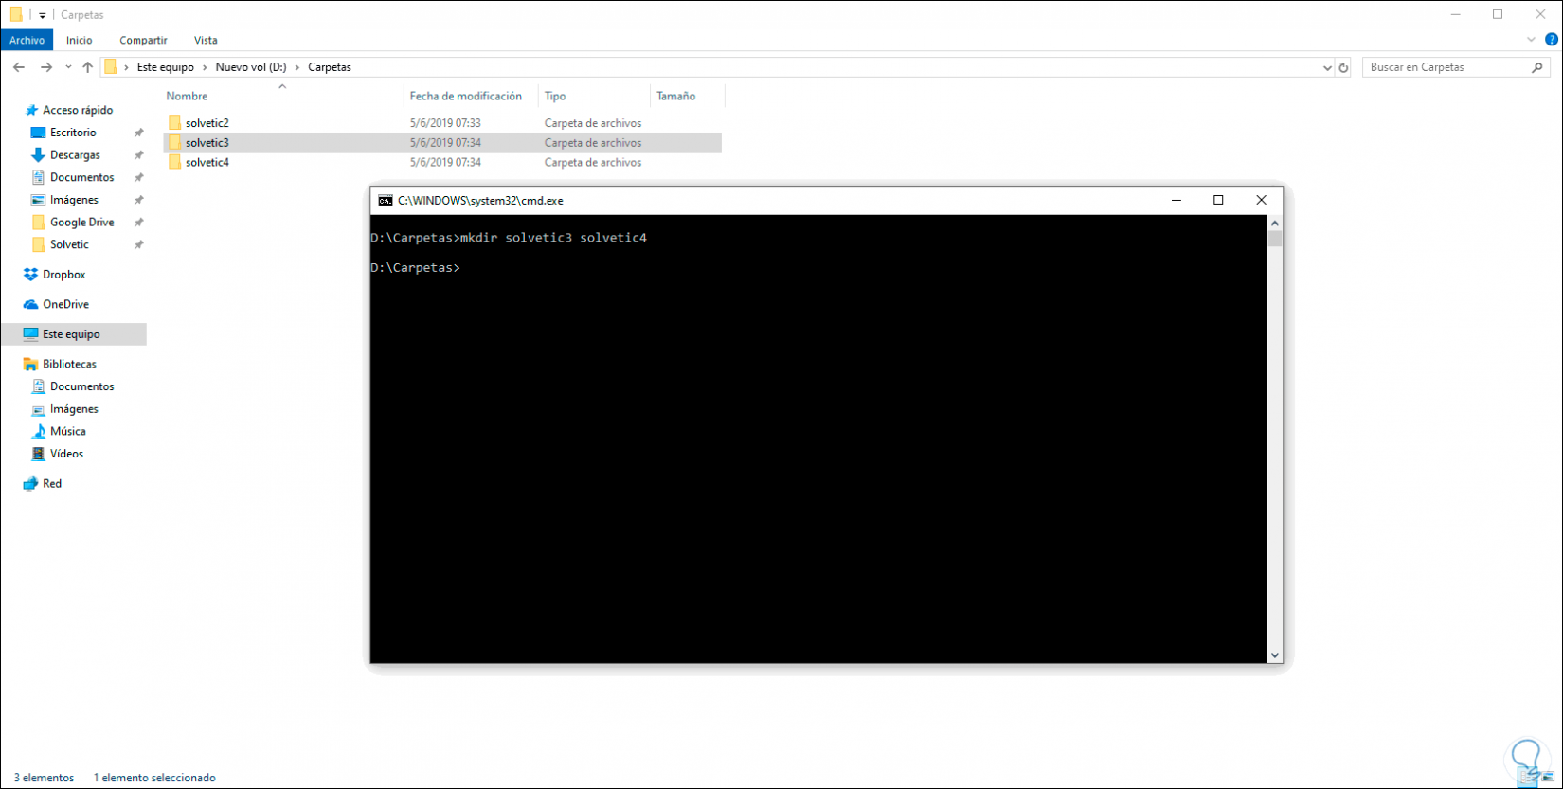Open the recent locations dropdown arrow
Viewport: 1563px width, 789px height.
pyautogui.click(x=68, y=67)
